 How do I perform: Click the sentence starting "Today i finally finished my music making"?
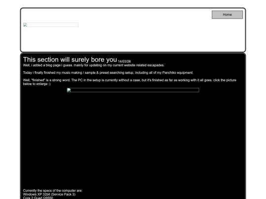(x=108, y=73)
